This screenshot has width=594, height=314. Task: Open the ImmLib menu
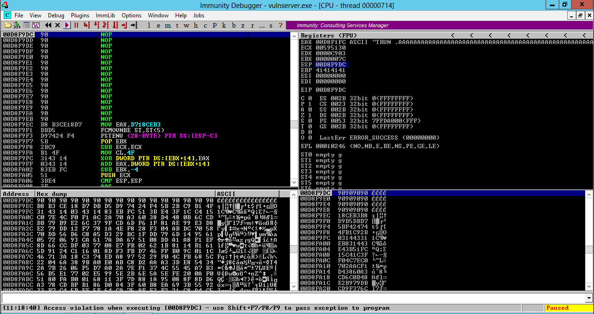105,15
